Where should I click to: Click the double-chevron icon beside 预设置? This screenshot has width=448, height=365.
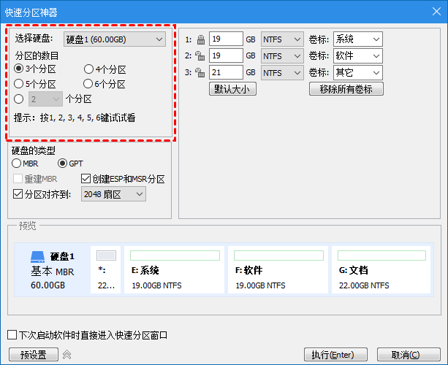tap(67, 355)
